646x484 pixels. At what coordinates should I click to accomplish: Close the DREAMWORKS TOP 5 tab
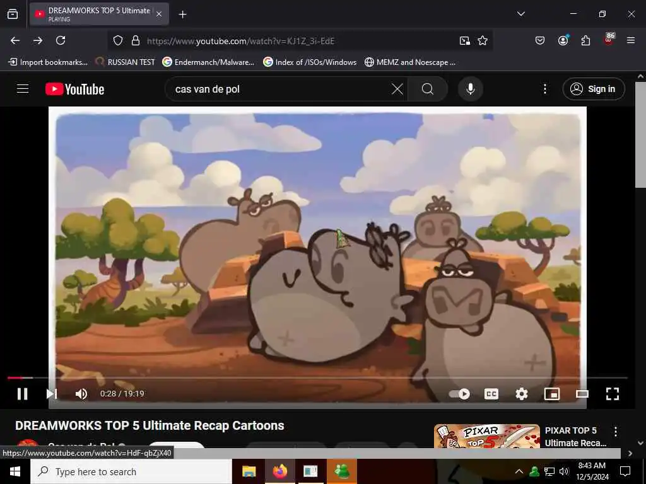(159, 14)
